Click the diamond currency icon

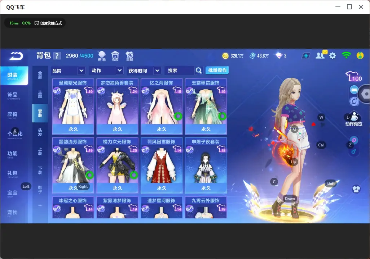[x=279, y=56]
